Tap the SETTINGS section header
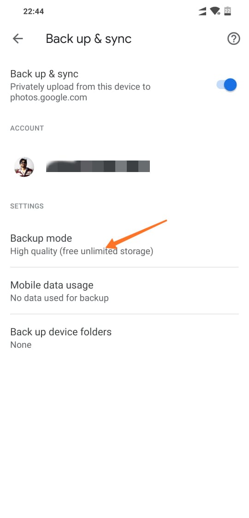 pyautogui.click(x=27, y=206)
